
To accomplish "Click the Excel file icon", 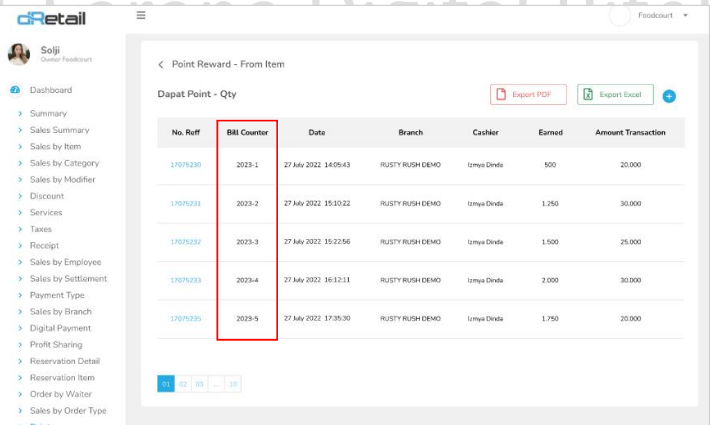I will pyautogui.click(x=588, y=95).
